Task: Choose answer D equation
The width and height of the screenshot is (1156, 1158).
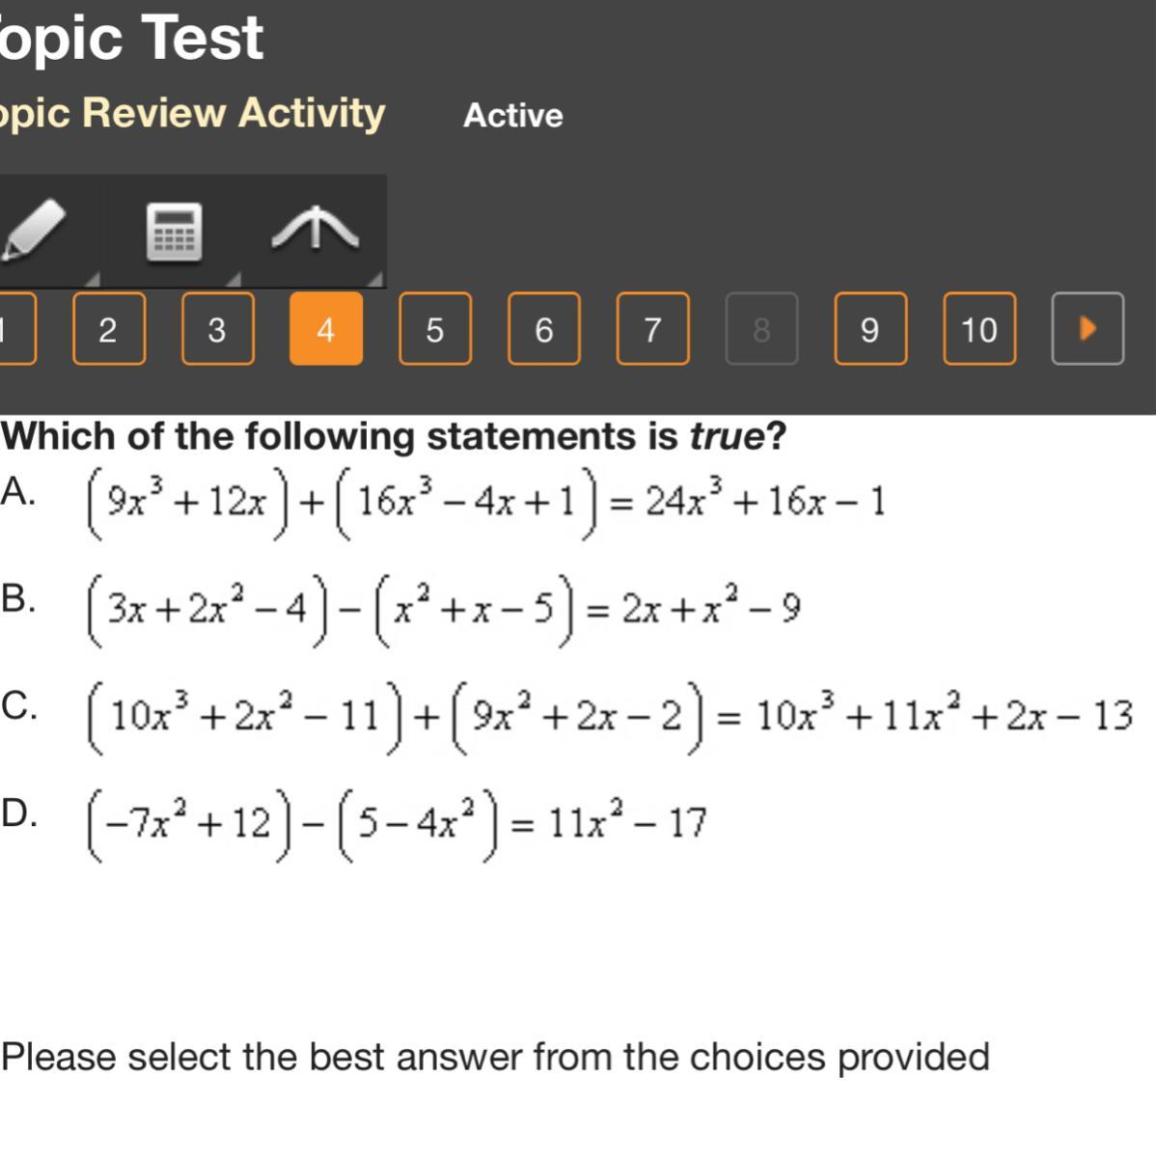Action: [x=18, y=813]
